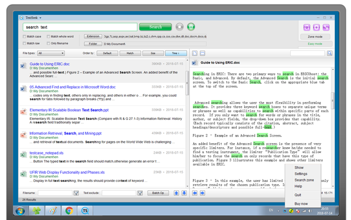Switch to Easy mode
The width and height of the screenshot is (351, 220).
pyautogui.click(x=315, y=44)
